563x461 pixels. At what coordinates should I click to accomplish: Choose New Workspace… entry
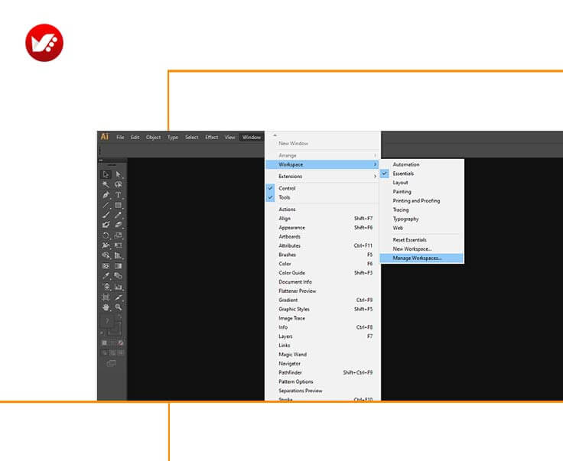click(421, 249)
